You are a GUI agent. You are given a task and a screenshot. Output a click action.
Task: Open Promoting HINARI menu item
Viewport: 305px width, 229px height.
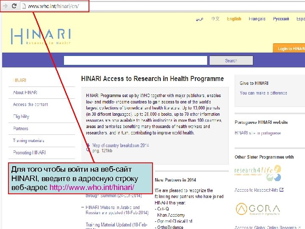[x=29, y=153]
